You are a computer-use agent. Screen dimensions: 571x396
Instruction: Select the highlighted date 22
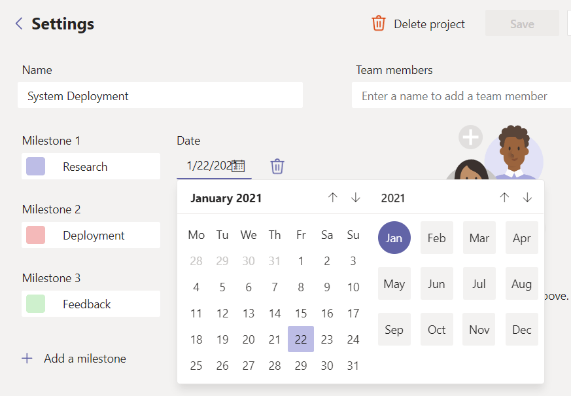tap(301, 339)
